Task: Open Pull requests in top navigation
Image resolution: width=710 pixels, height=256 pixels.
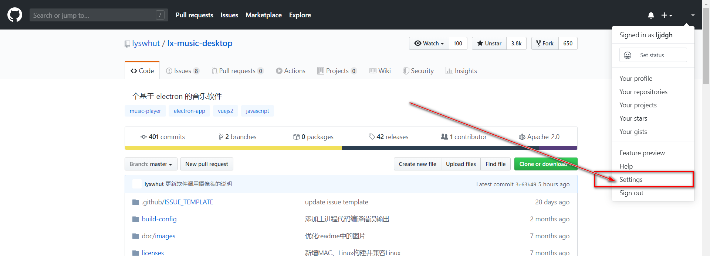Action: click(194, 15)
